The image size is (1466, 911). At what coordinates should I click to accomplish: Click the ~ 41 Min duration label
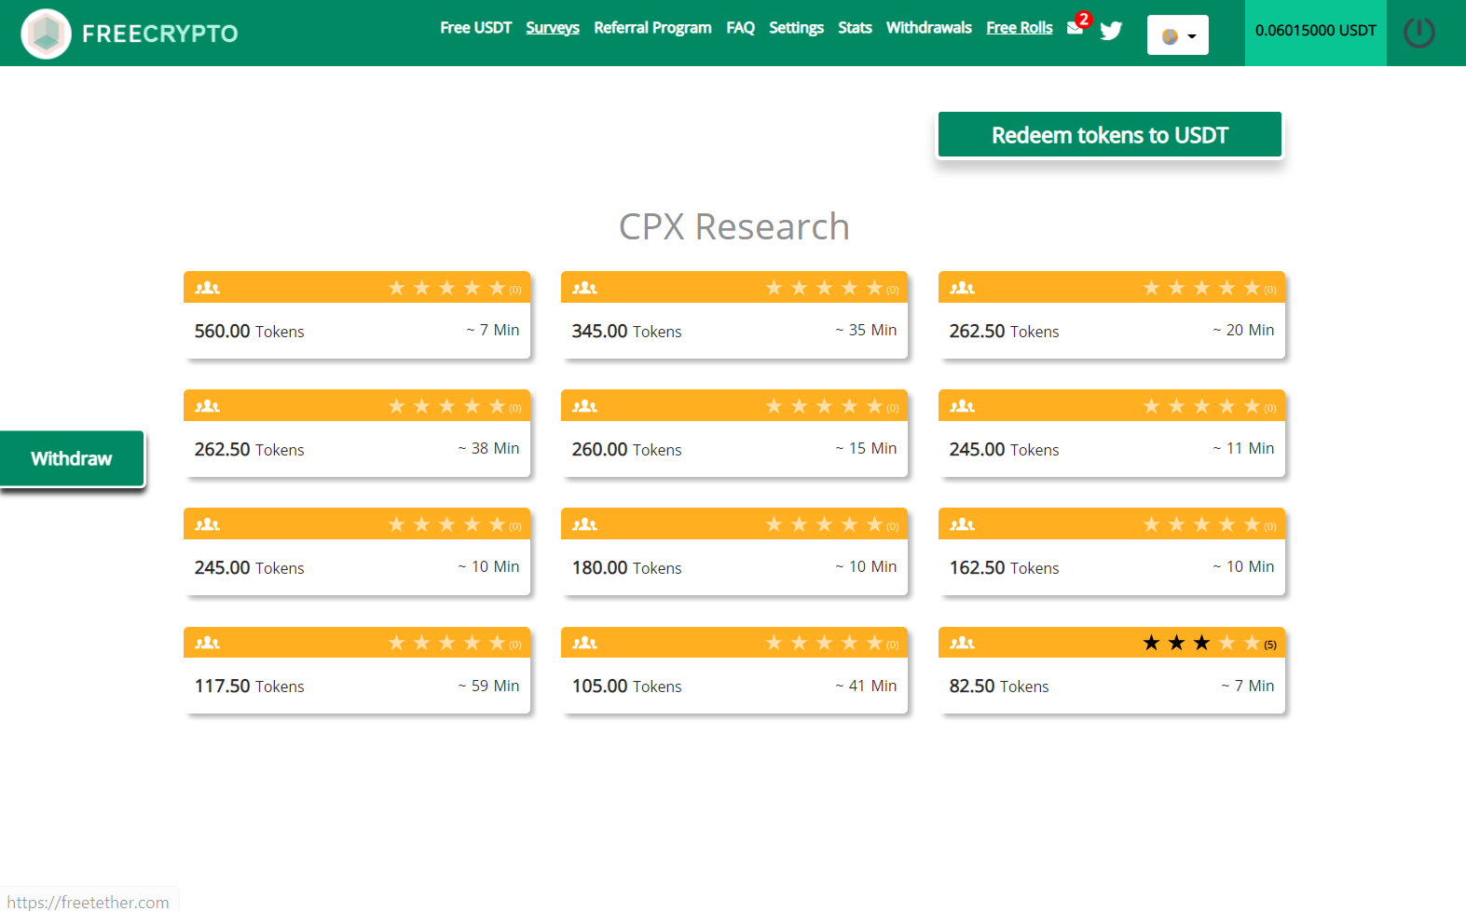point(866,686)
